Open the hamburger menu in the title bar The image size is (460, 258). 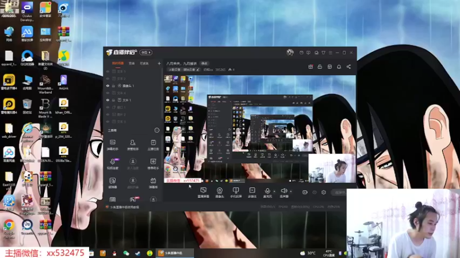coord(330,53)
